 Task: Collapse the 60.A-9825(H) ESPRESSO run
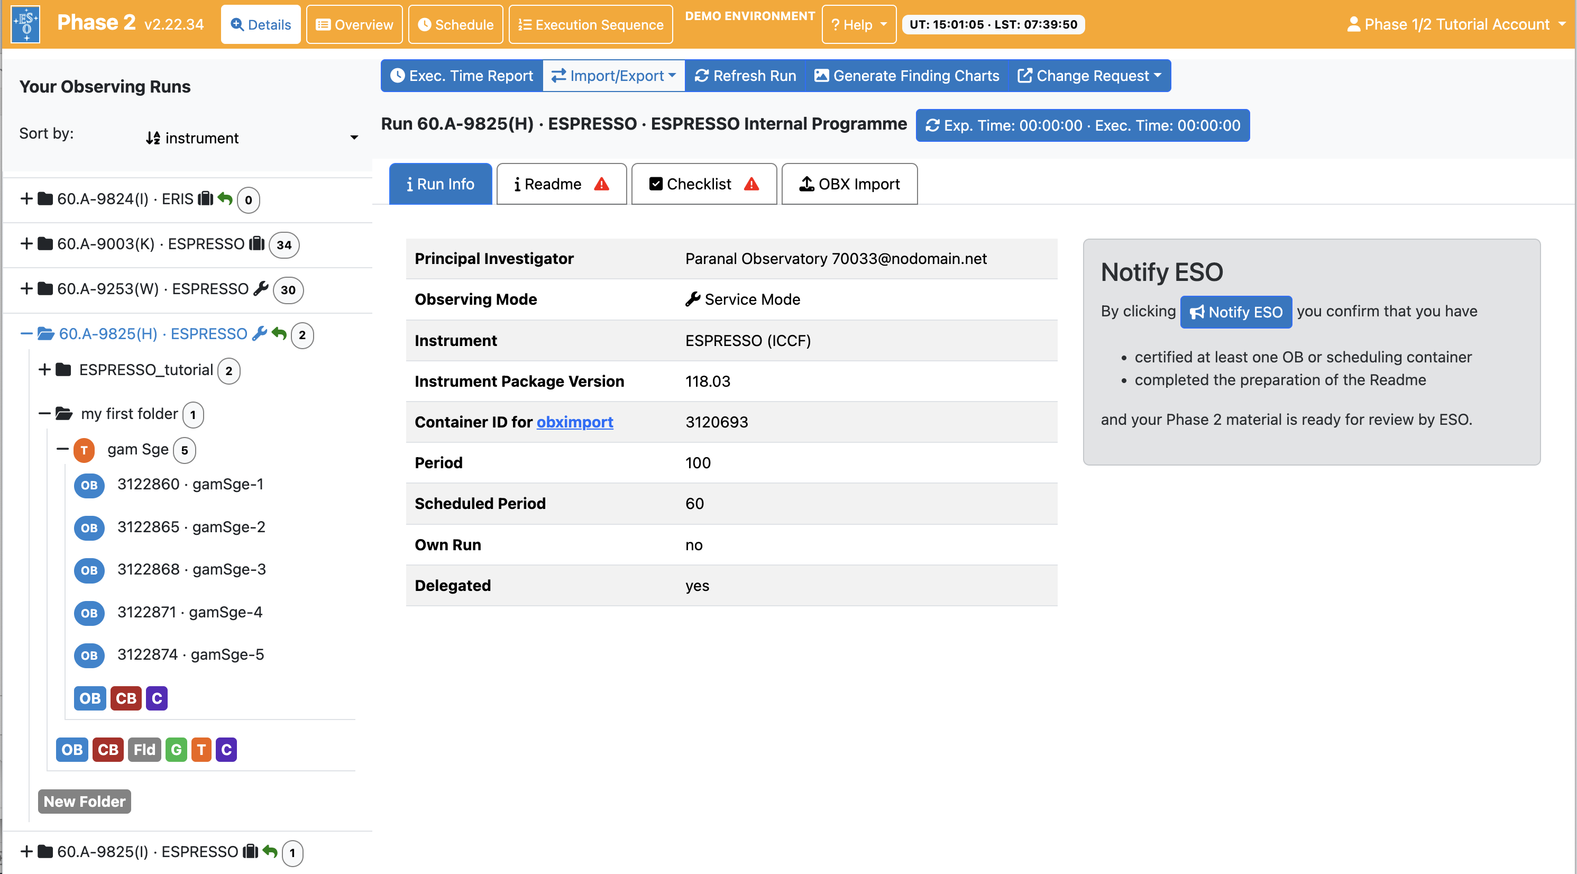click(x=26, y=334)
